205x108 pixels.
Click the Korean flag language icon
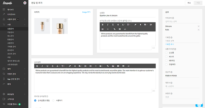tap(25, 3)
